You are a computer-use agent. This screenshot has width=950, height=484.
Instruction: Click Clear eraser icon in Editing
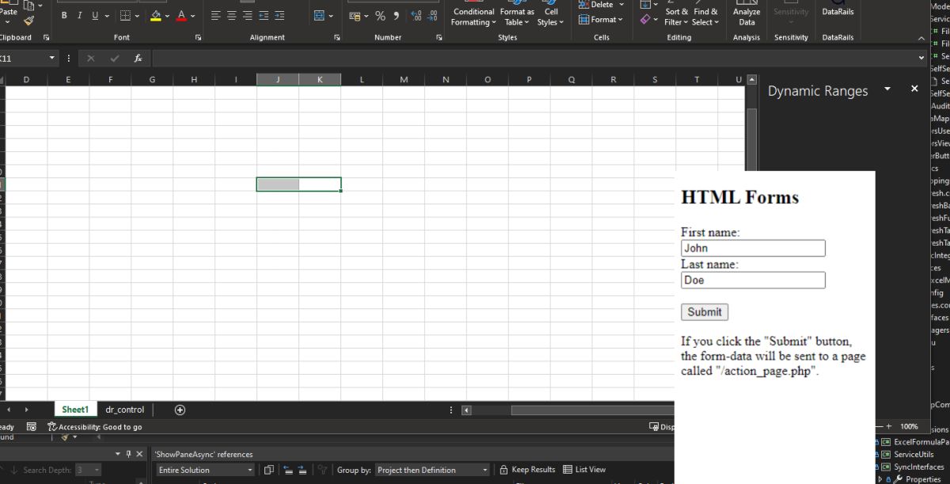645,20
